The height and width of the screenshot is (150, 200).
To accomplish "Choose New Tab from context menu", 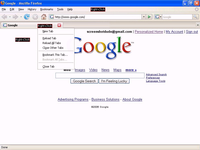I will click(56, 31).
